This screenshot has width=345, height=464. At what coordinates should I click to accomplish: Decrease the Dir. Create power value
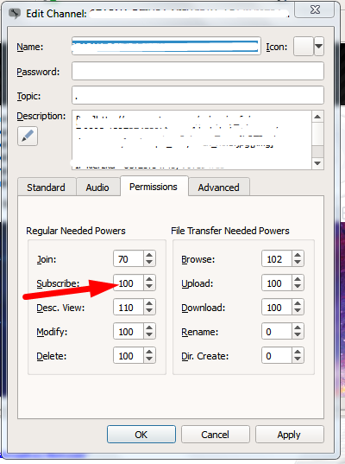[298, 359]
